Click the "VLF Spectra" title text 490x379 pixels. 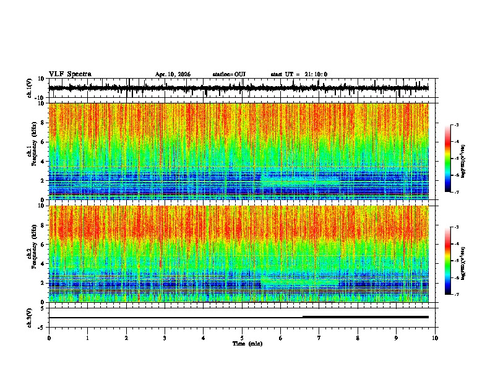(70, 74)
